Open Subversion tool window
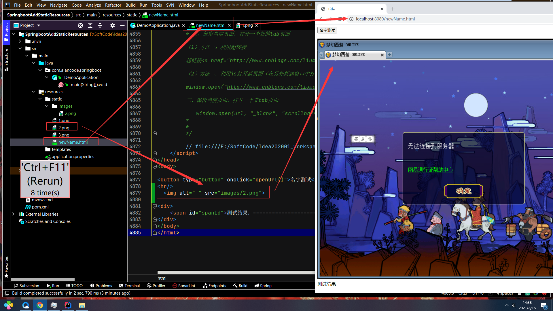 (x=26, y=286)
